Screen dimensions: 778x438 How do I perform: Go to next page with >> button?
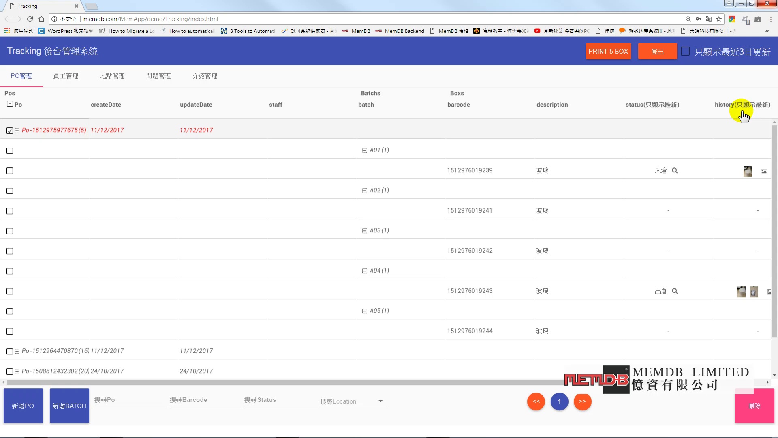pyautogui.click(x=582, y=401)
